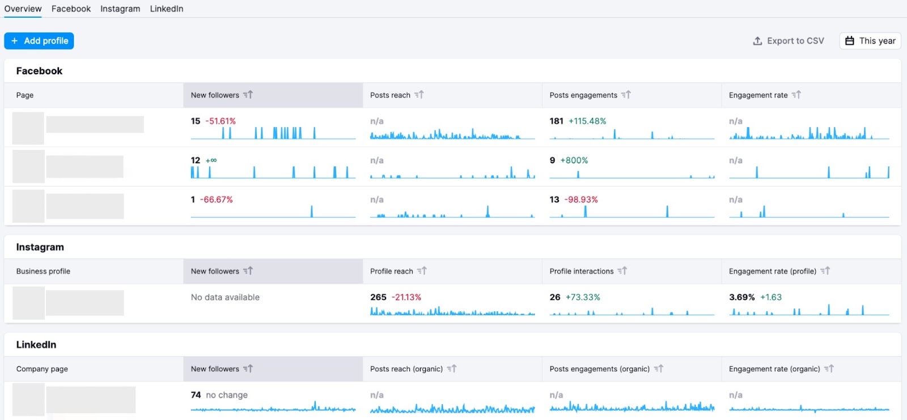The image size is (907, 420).
Task: Open the Instagram business profile thumbnail
Action: click(28, 303)
